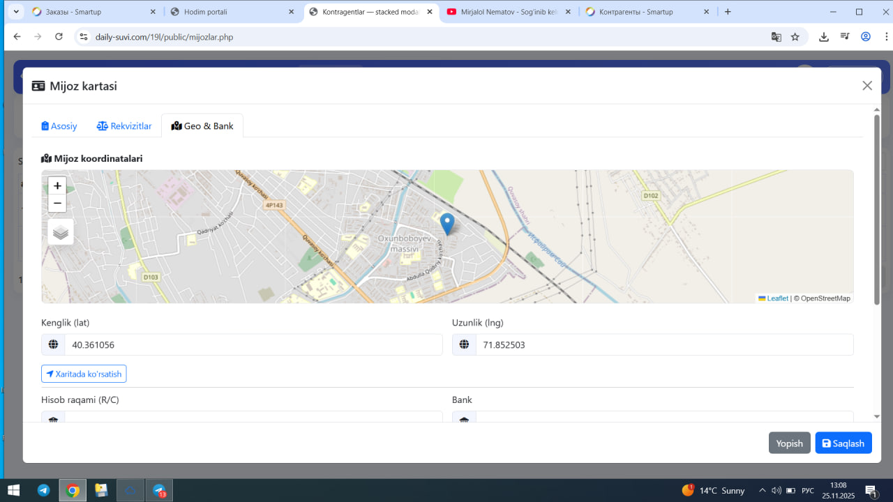Click the modal vertical scrollbar
The image size is (893, 502).
point(877,209)
